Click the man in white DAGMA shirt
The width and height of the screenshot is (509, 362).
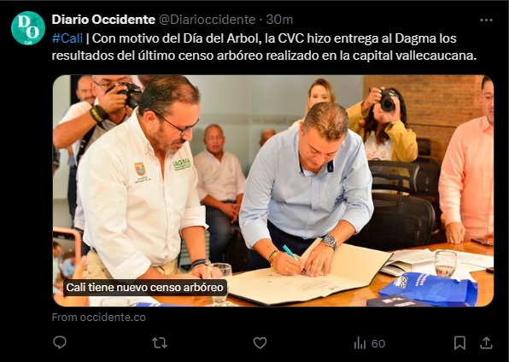tap(141, 182)
